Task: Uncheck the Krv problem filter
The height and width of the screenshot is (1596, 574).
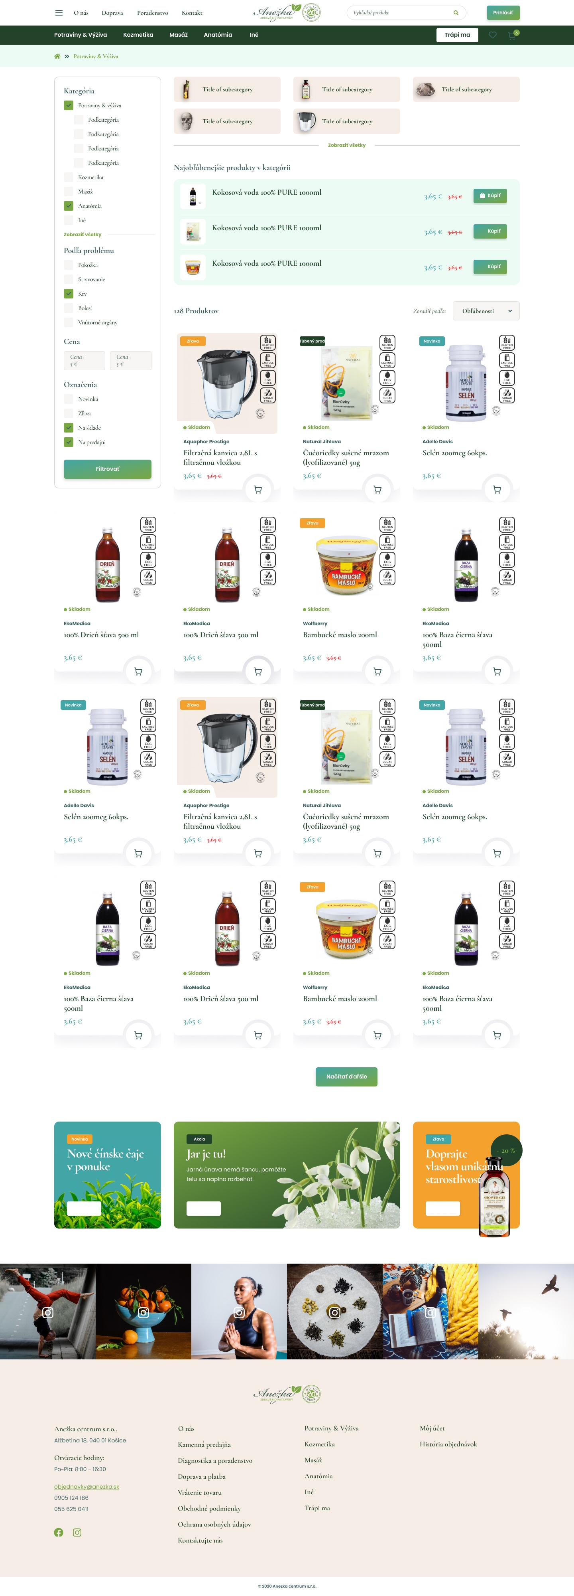Action: click(68, 294)
